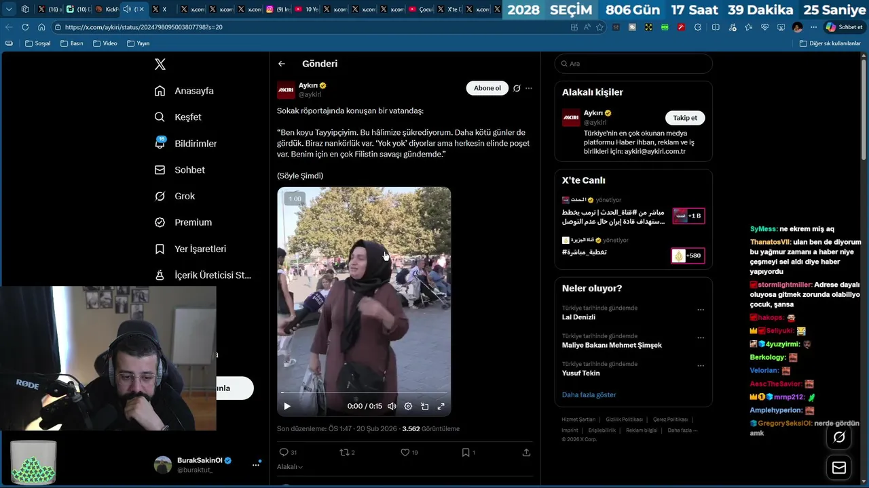Open Yer İşaretleri bookmarks
The image size is (869, 488).
click(x=190, y=249)
